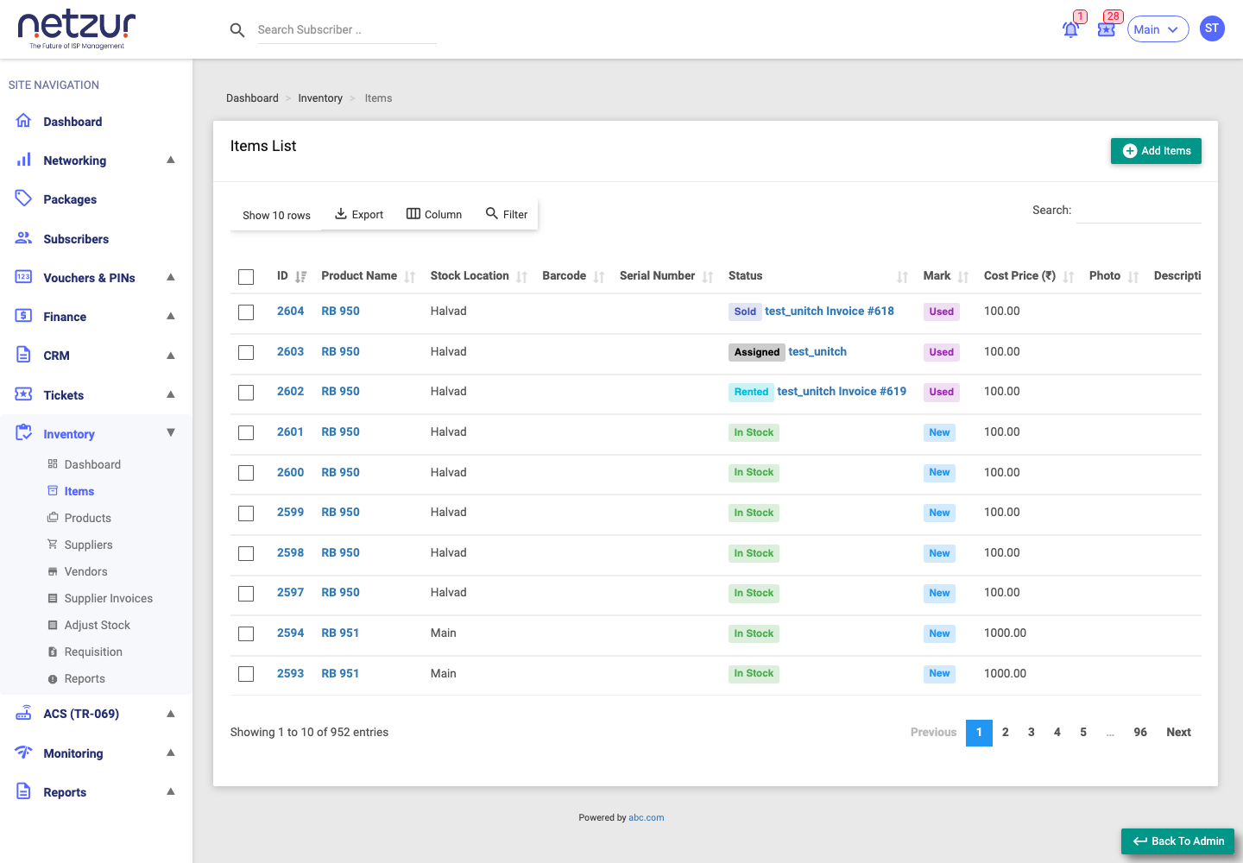Check the box for item 2594
1243x863 pixels.
[x=246, y=634]
